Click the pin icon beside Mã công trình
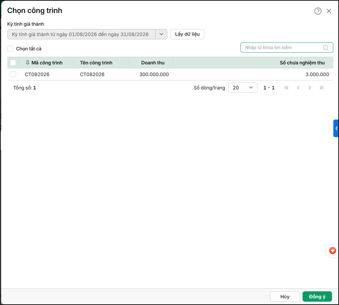339x305 pixels. pyautogui.click(x=27, y=63)
